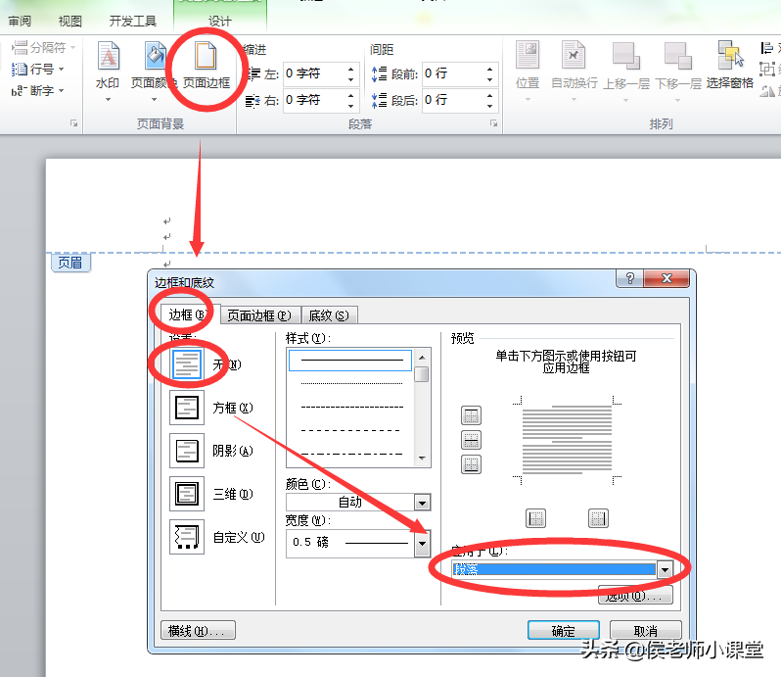This screenshot has height=677, width=781.
Task: Click the 确定 OK button
Action: tap(564, 631)
